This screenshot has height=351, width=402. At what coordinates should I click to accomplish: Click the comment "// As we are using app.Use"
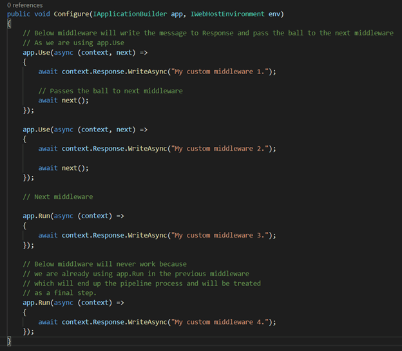click(73, 43)
